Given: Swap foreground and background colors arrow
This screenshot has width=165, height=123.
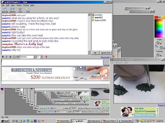Looking at the screenshot, I should (x=160, y=17).
